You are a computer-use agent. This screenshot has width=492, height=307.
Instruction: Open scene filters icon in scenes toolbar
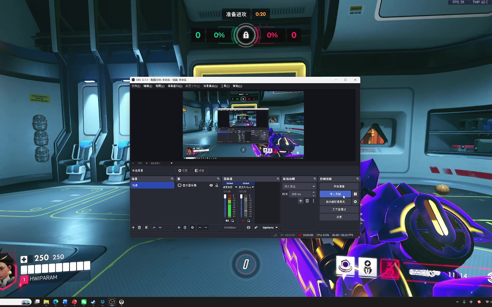pos(147,227)
